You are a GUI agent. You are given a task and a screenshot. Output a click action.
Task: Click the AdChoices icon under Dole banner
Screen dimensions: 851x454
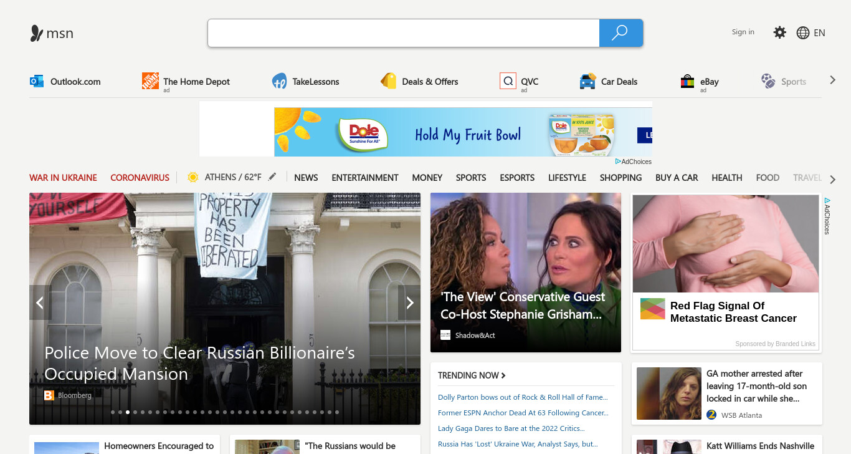click(x=618, y=162)
